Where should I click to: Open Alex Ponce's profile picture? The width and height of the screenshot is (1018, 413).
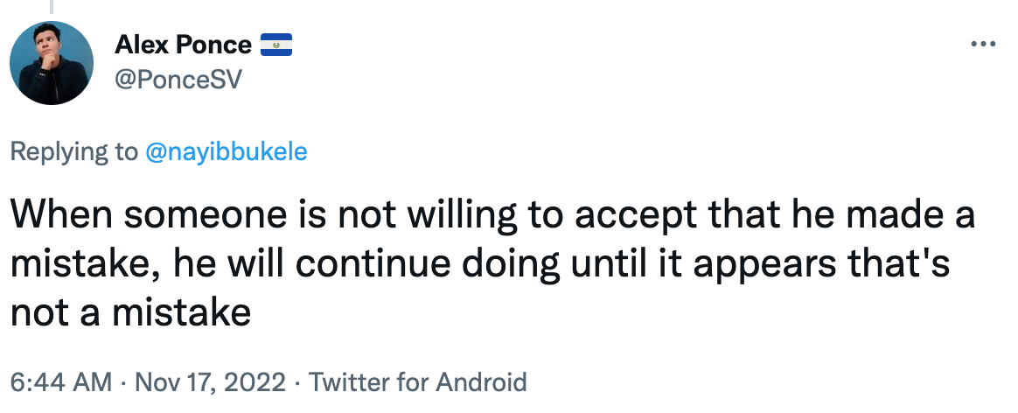pos(52,63)
